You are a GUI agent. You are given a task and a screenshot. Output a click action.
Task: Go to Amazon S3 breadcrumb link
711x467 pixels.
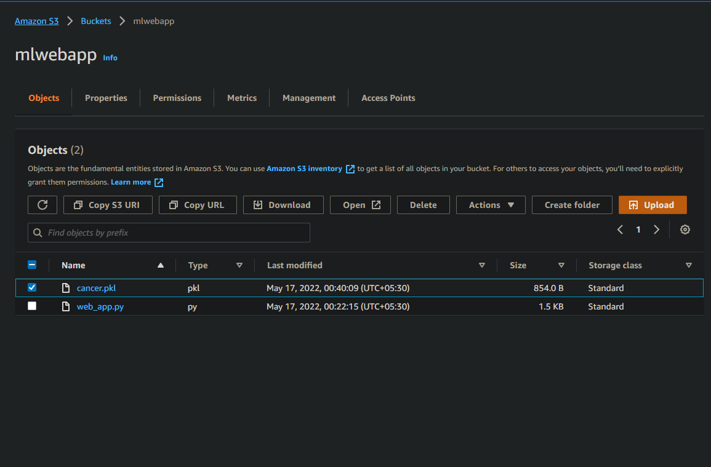pos(37,22)
